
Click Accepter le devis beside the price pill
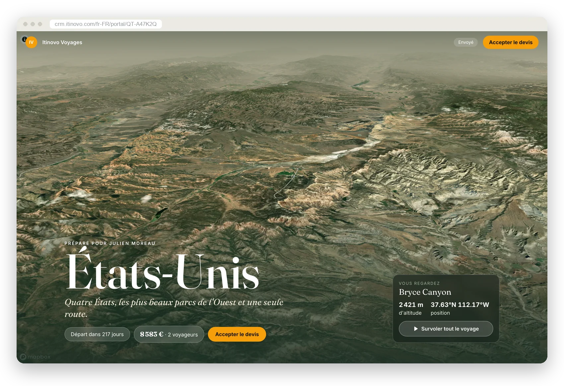[x=237, y=334]
